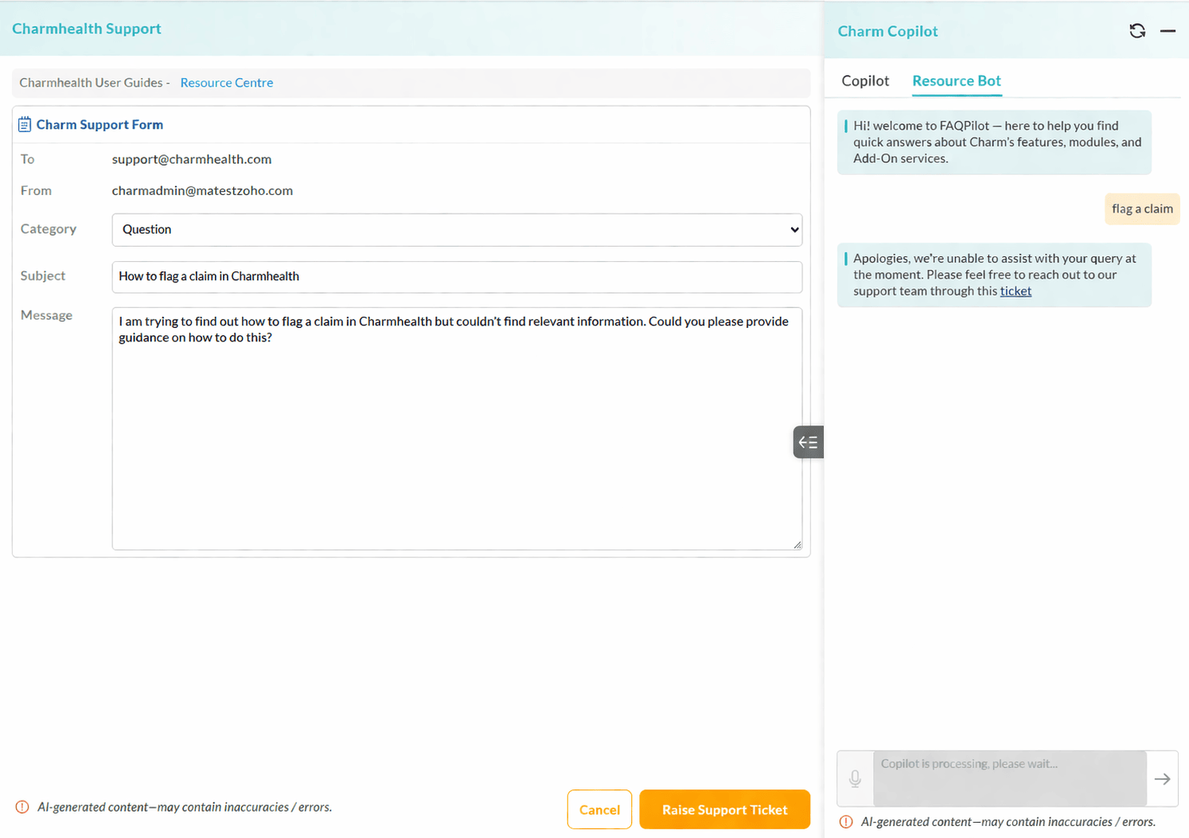Follow the ticket link in the bot reply
Screen dimensions: 1189x838
coord(1016,291)
